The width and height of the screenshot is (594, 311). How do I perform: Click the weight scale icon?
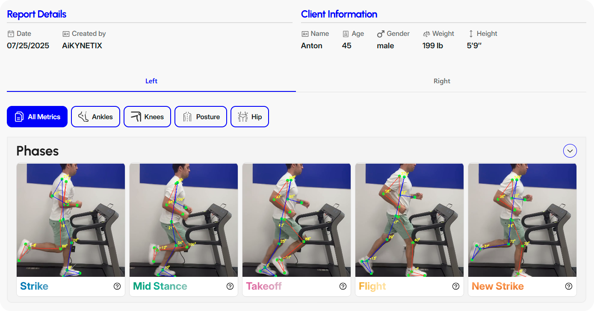pos(426,34)
